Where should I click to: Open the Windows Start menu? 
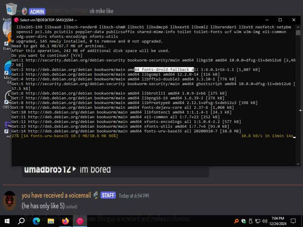[7, 221]
